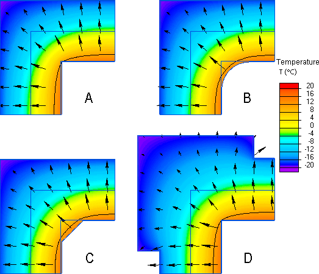
Task: Click the letter A label
Action: [88, 98]
